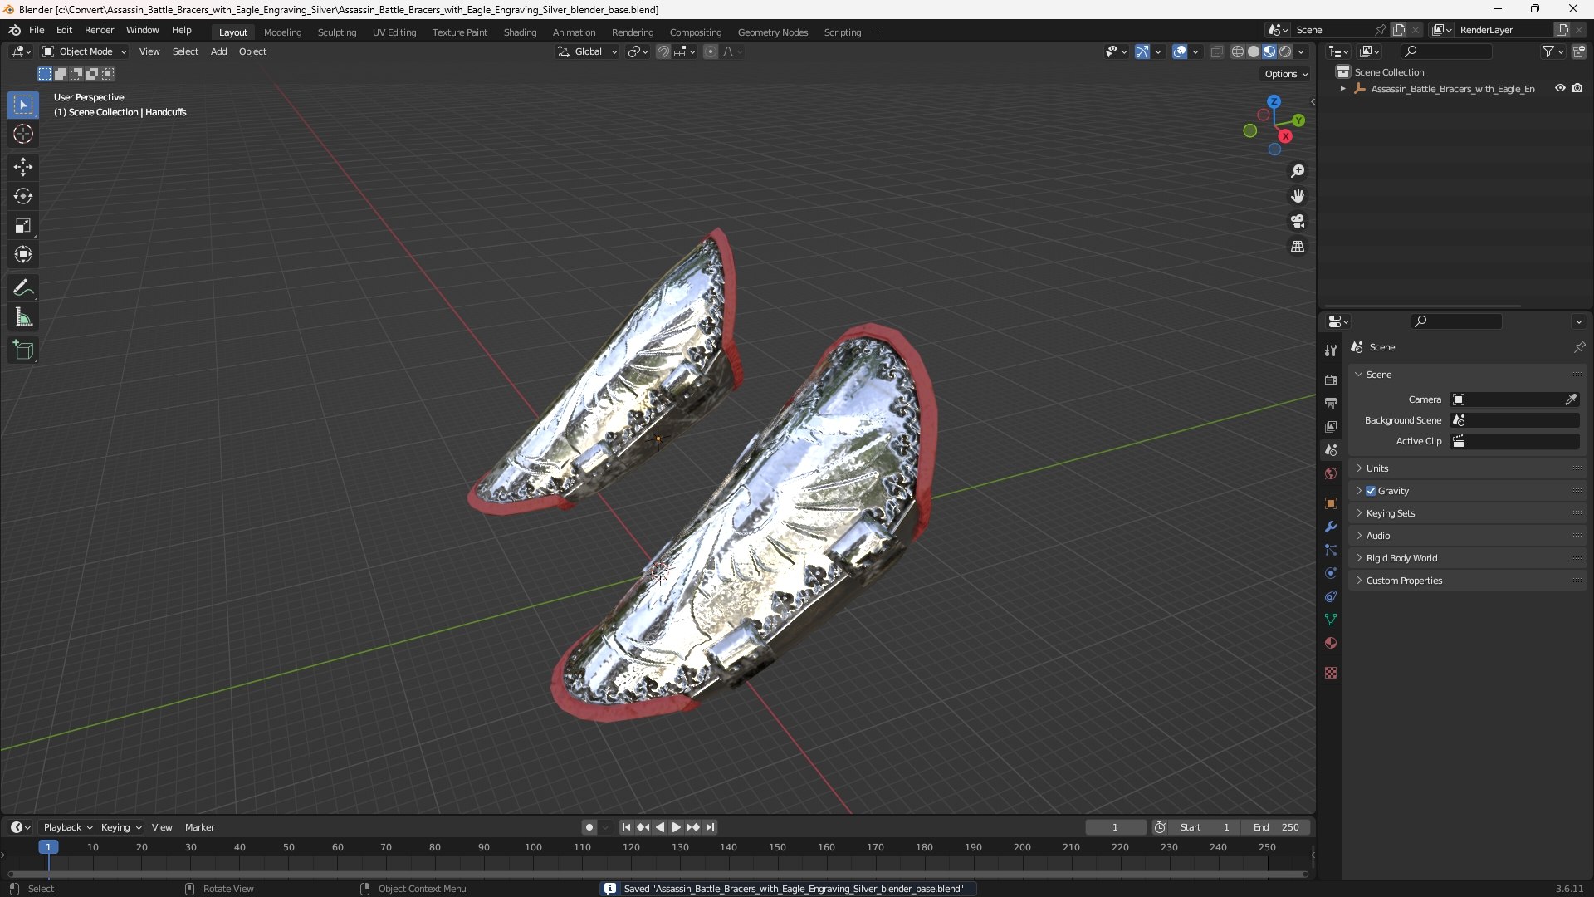The height and width of the screenshot is (897, 1594).
Task: Select the Select Box tool
Action: pyautogui.click(x=23, y=105)
